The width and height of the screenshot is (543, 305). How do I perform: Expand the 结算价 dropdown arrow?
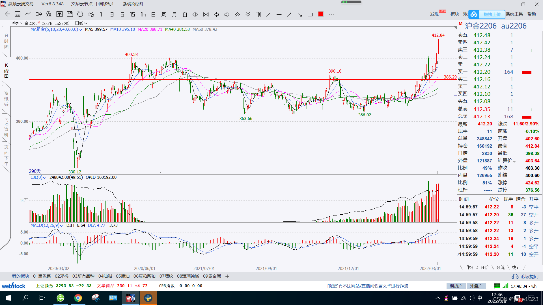pyautogui.click(x=514, y=161)
